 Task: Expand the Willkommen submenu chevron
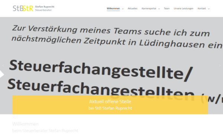(x=123, y=9)
